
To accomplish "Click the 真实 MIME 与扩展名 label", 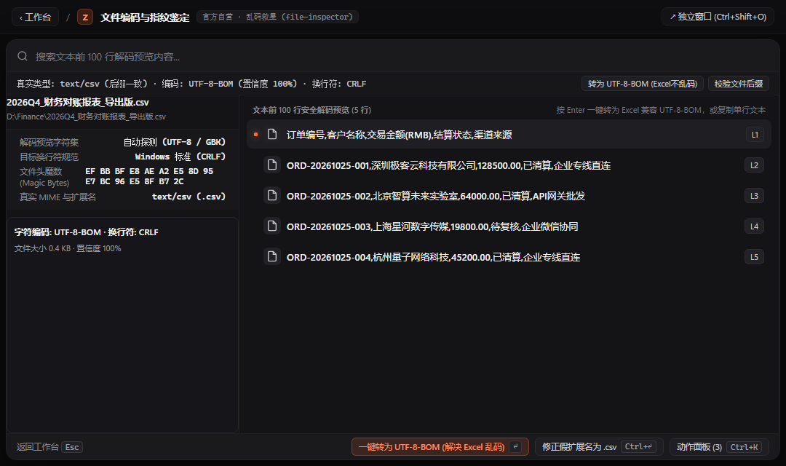I will pyautogui.click(x=57, y=197).
